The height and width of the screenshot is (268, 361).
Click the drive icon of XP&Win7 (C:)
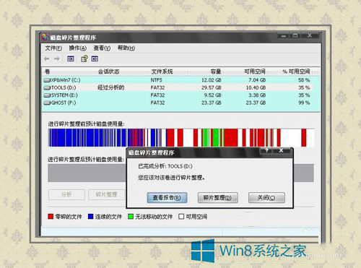click(47, 80)
